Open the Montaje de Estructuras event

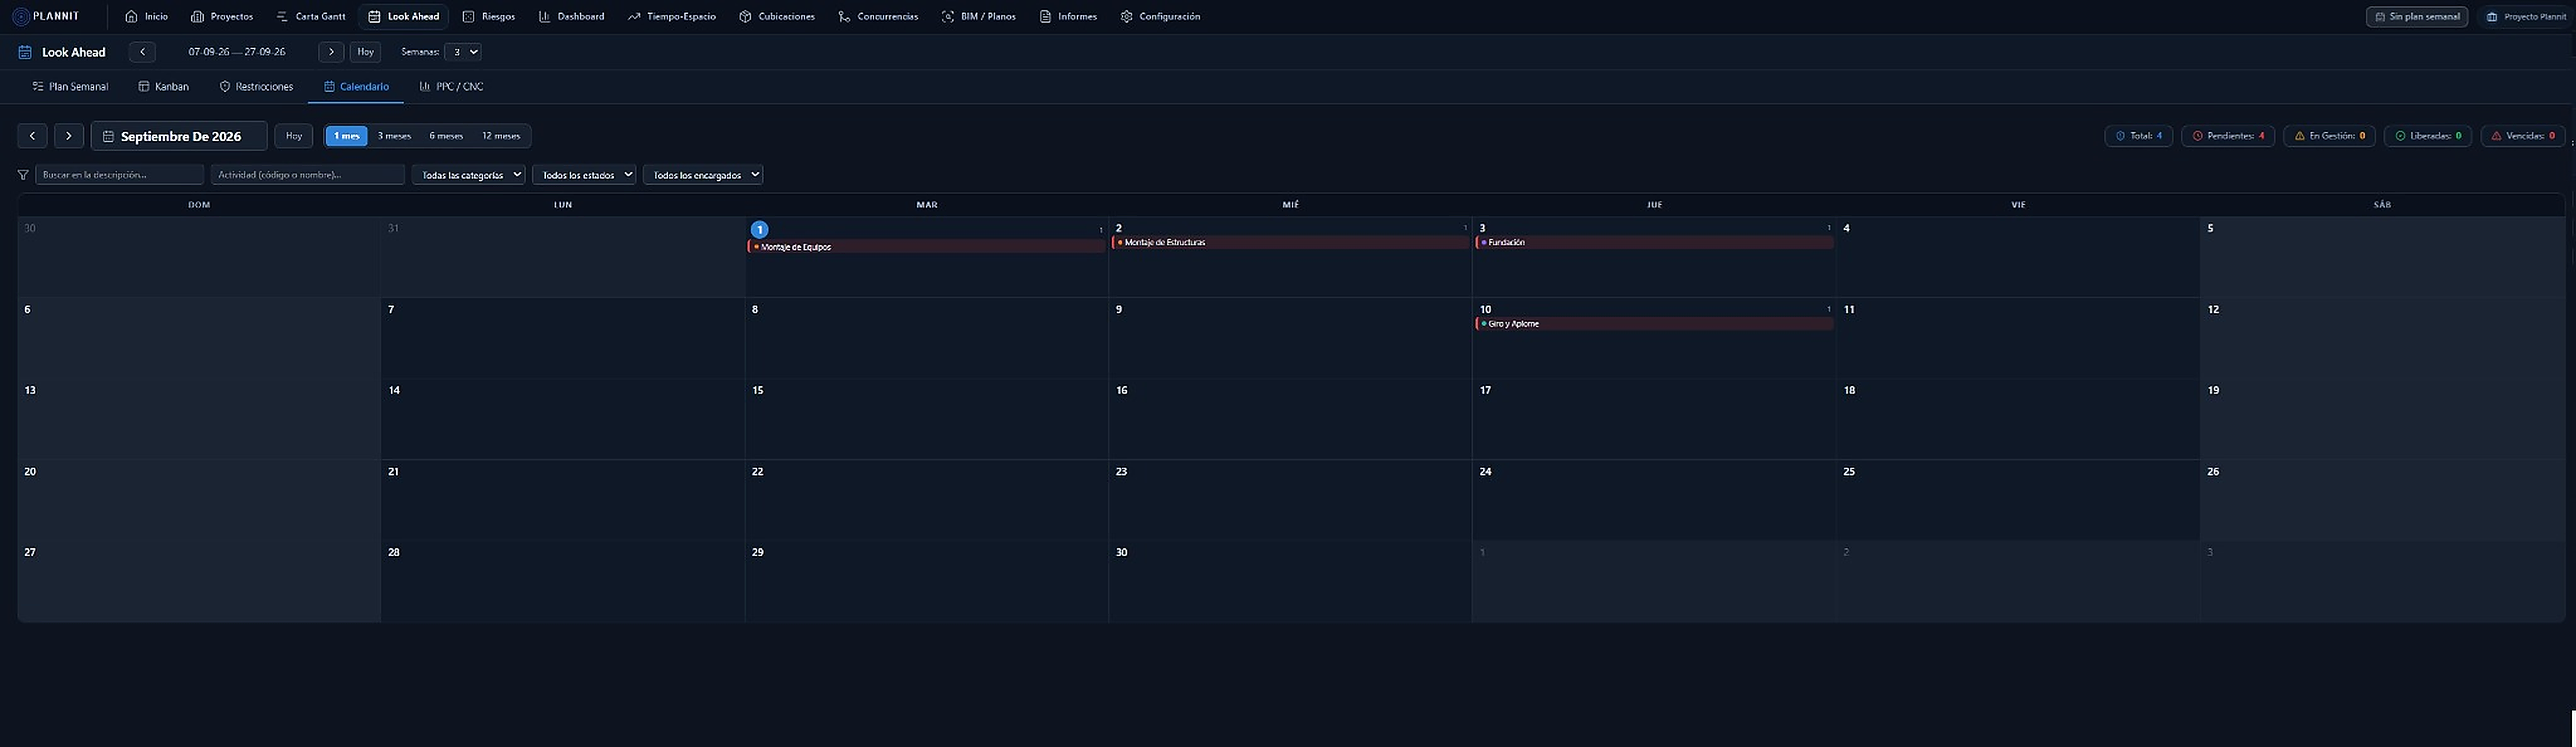(1290, 242)
